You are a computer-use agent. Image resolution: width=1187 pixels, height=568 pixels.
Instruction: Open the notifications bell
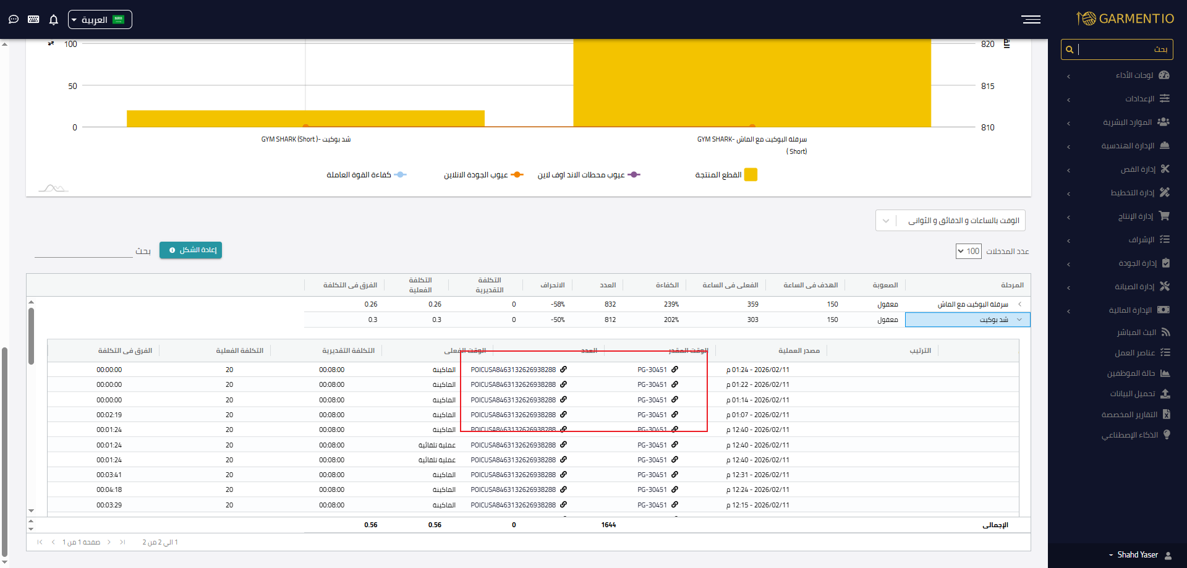click(x=54, y=20)
